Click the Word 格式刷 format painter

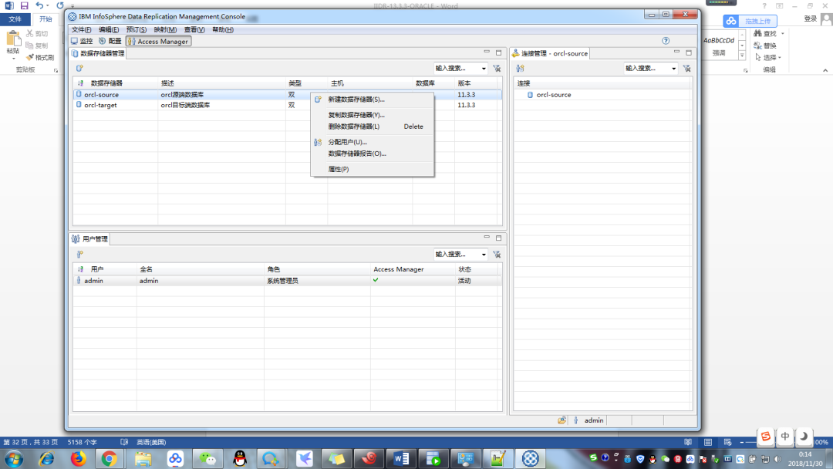coord(40,57)
